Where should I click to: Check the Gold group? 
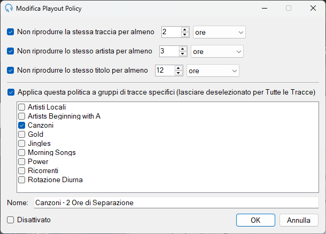coord(21,135)
